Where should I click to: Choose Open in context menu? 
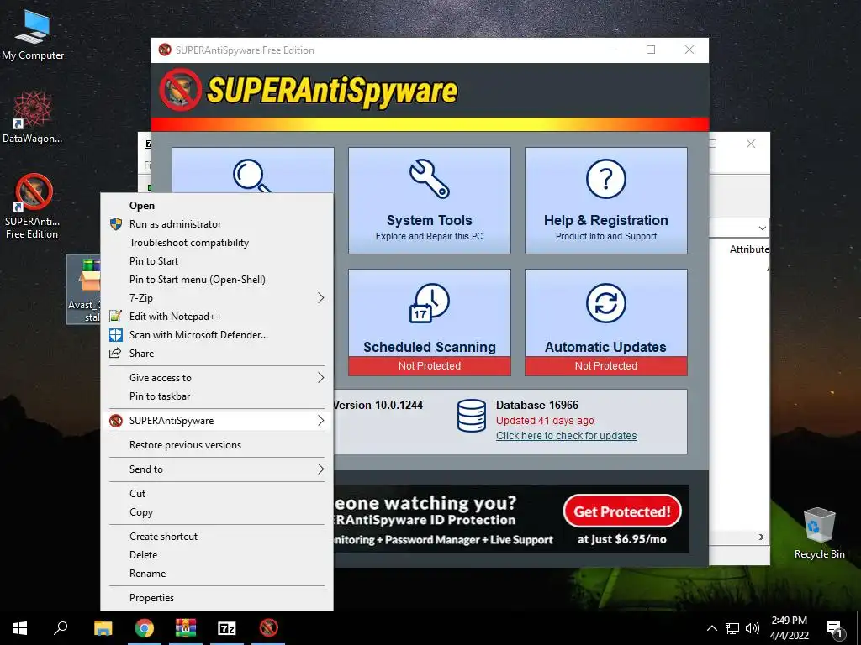216,206
